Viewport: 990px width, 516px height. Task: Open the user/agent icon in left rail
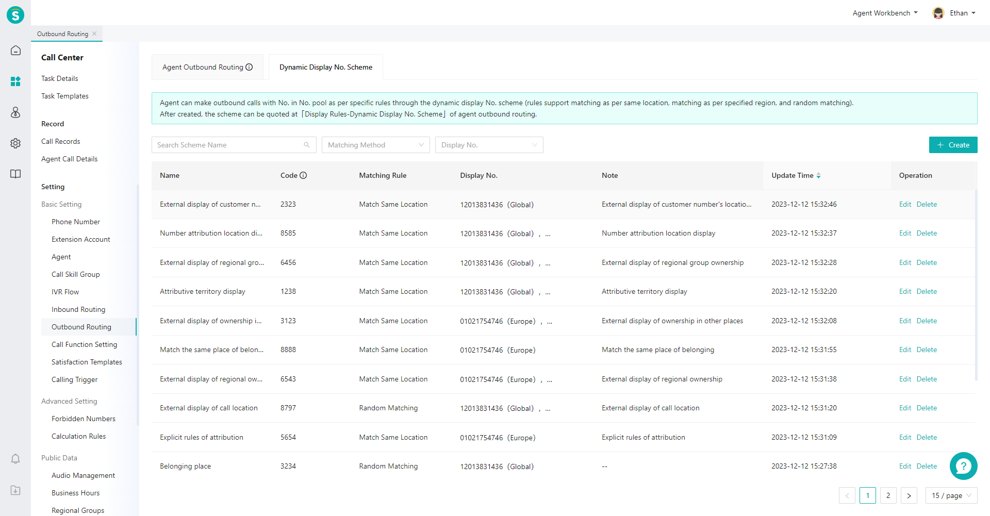tap(15, 112)
